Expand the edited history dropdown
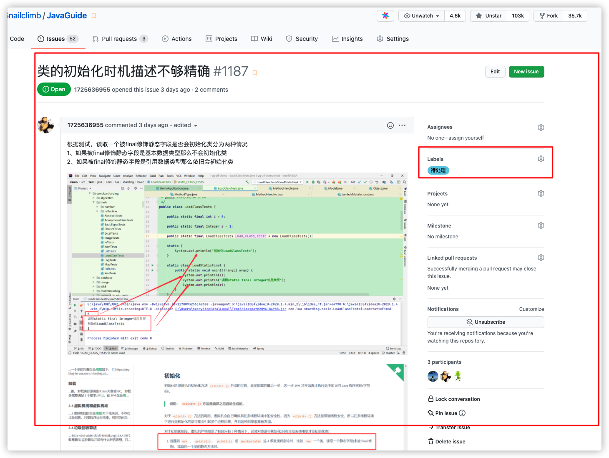The width and height of the screenshot is (609, 458). pyautogui.click(x=186, y=125)
